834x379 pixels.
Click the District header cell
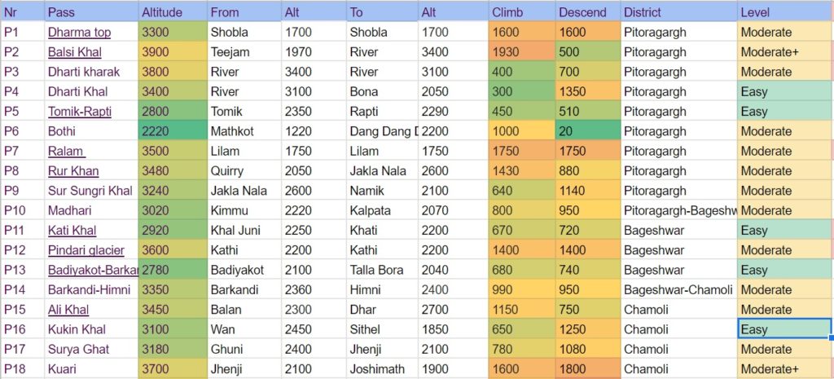678,11
